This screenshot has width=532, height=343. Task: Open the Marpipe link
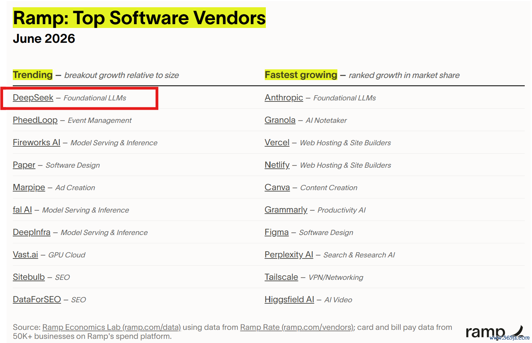point(29,187)
